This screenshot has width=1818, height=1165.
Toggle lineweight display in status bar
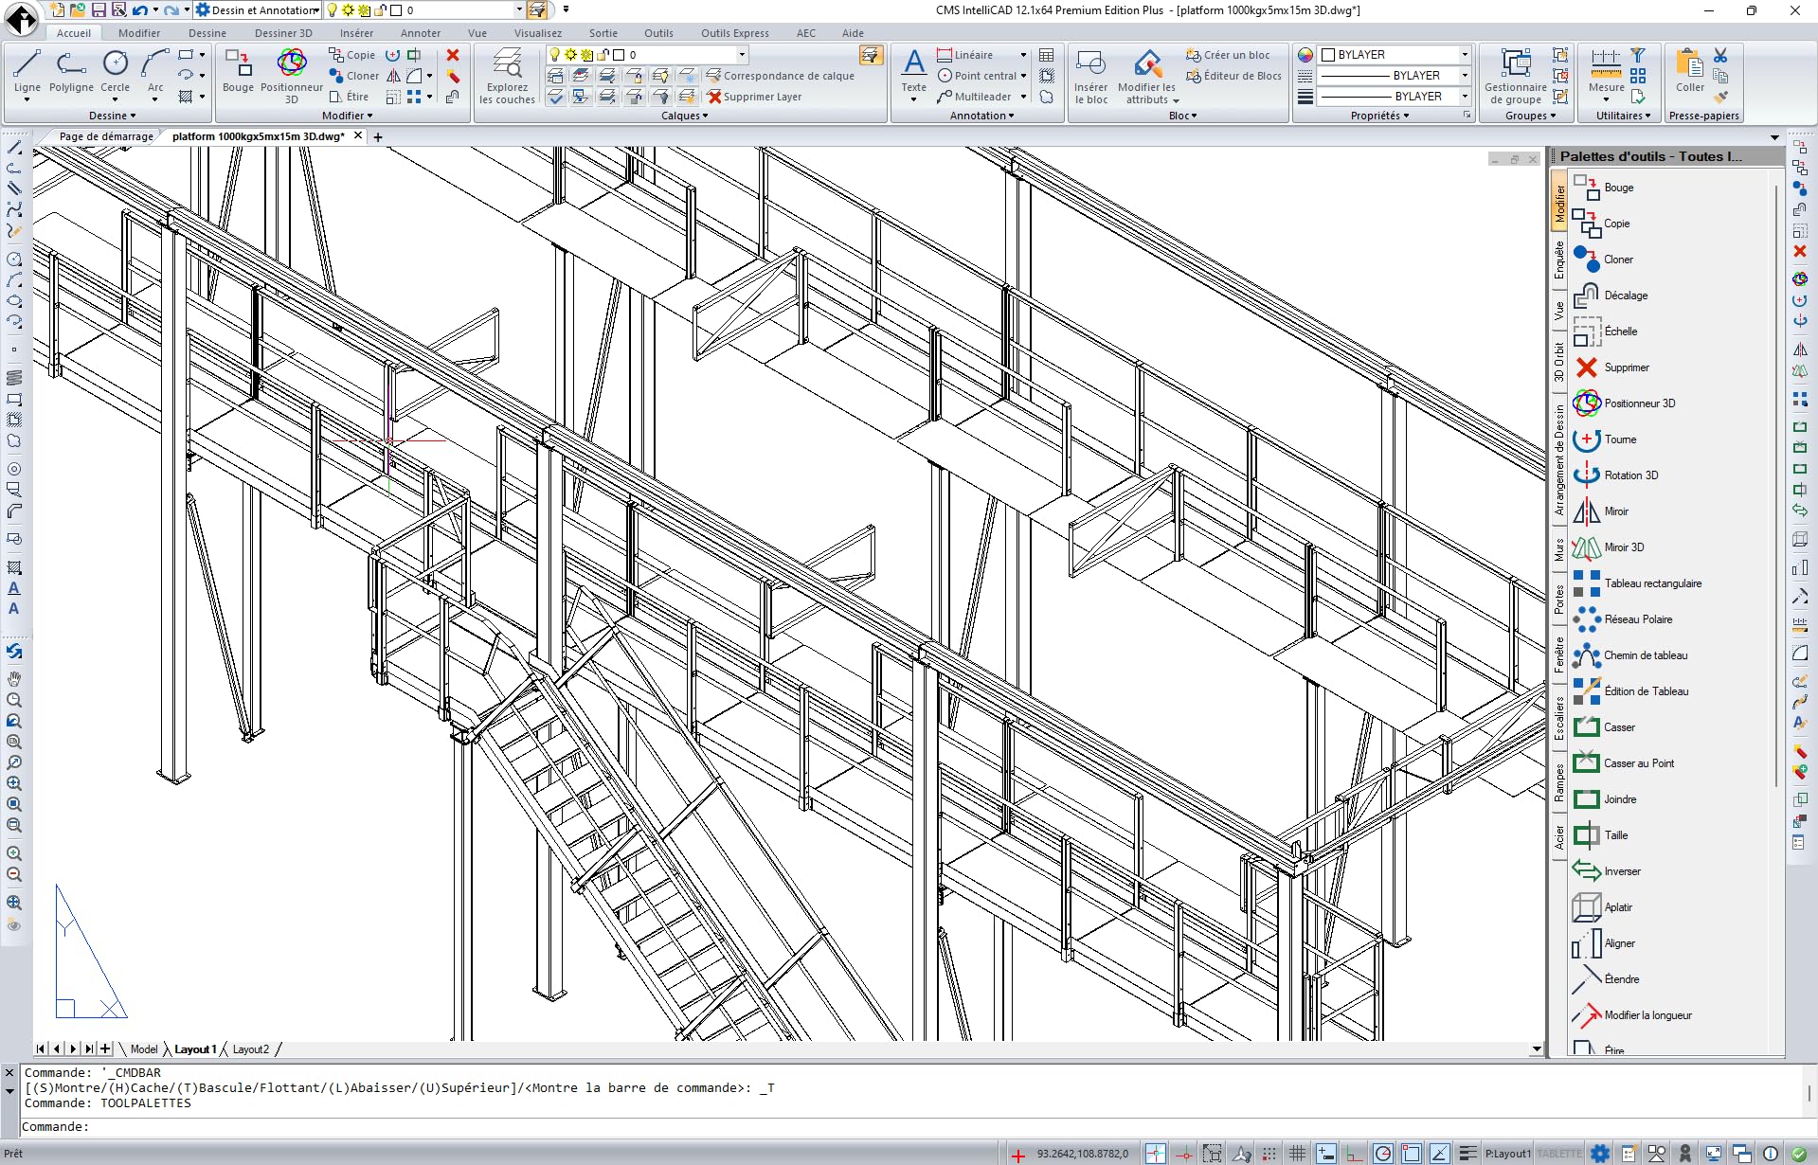(x=1467, y=1154)
